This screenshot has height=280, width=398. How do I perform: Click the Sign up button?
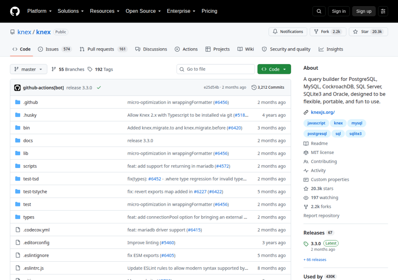click(x=364, y=11)
